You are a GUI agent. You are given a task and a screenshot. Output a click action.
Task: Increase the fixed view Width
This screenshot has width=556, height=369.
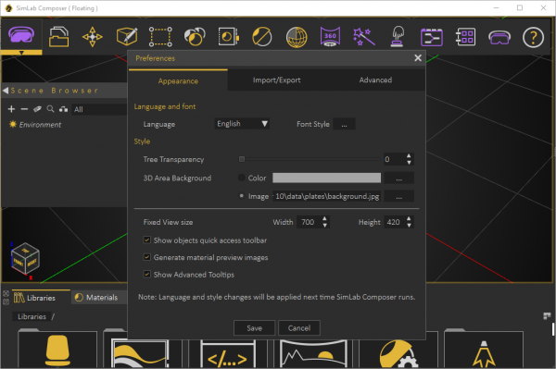pos(325,219)
